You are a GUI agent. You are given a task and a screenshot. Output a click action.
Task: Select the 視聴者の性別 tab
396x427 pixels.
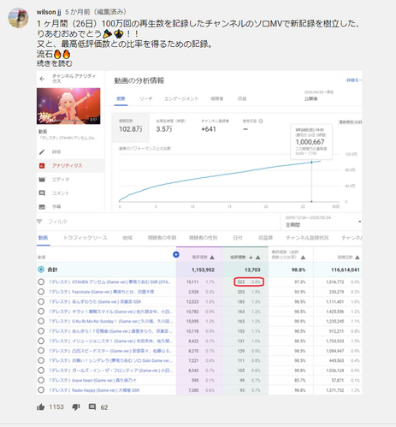[x=203, y=238]
